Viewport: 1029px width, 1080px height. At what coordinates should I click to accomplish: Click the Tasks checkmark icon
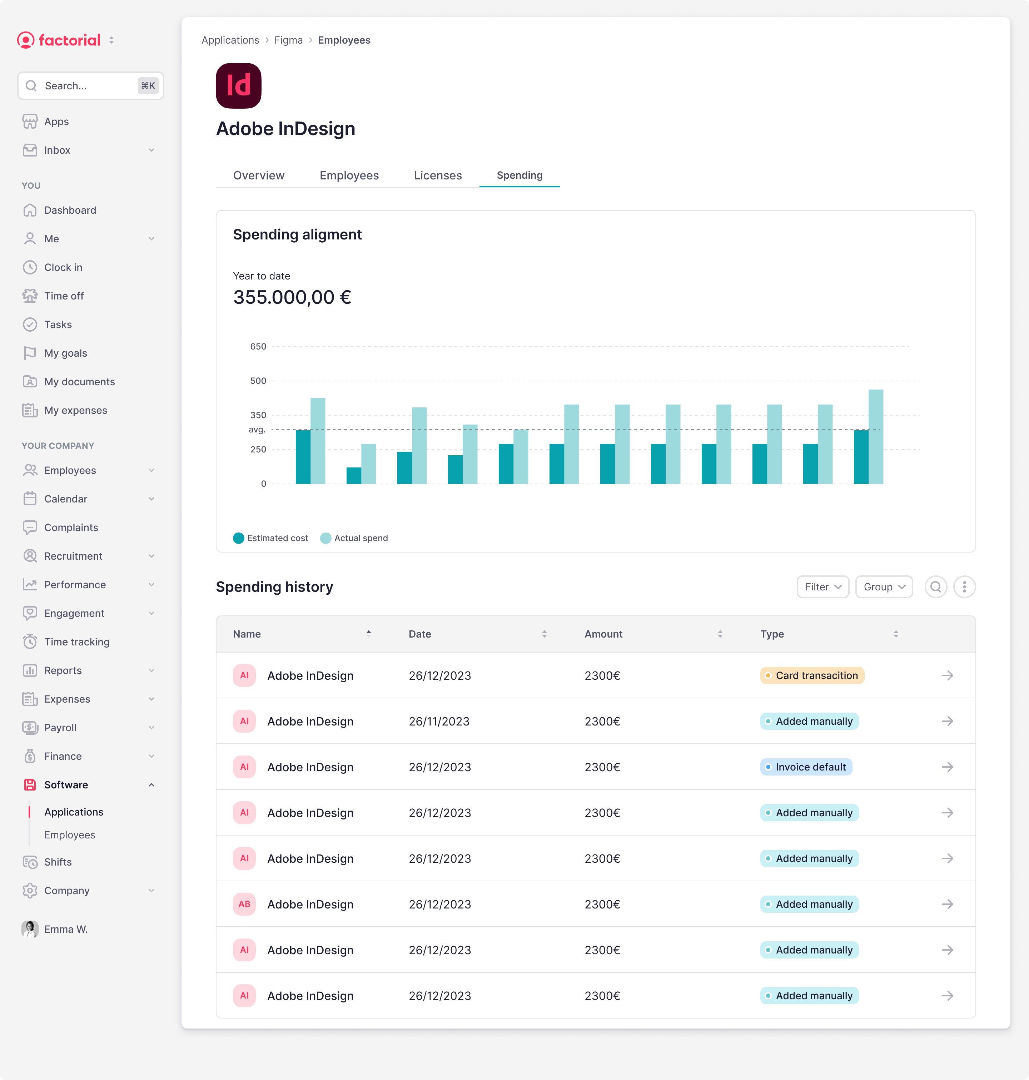click(x=30, y=324)
